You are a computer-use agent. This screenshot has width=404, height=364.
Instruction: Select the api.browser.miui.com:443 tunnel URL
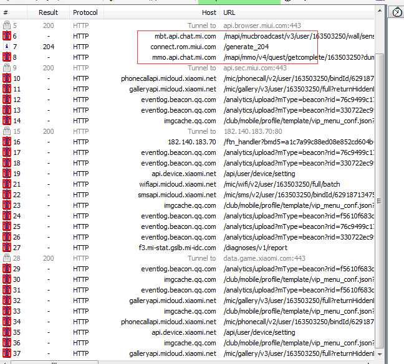(x=262, y=26)
